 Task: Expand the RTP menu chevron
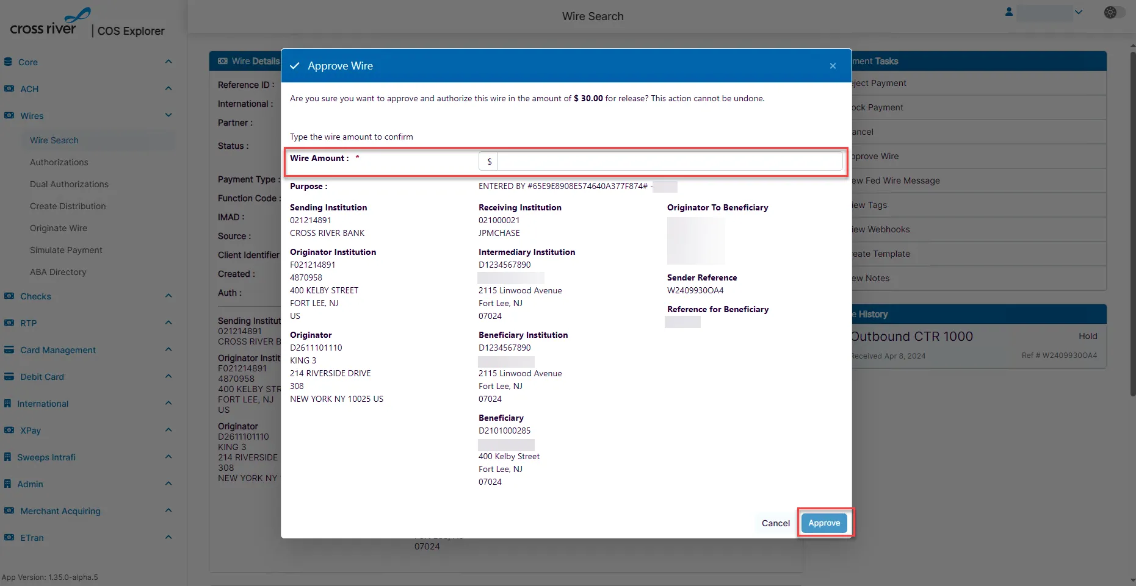pyautogui.click(x=168, y=323)
